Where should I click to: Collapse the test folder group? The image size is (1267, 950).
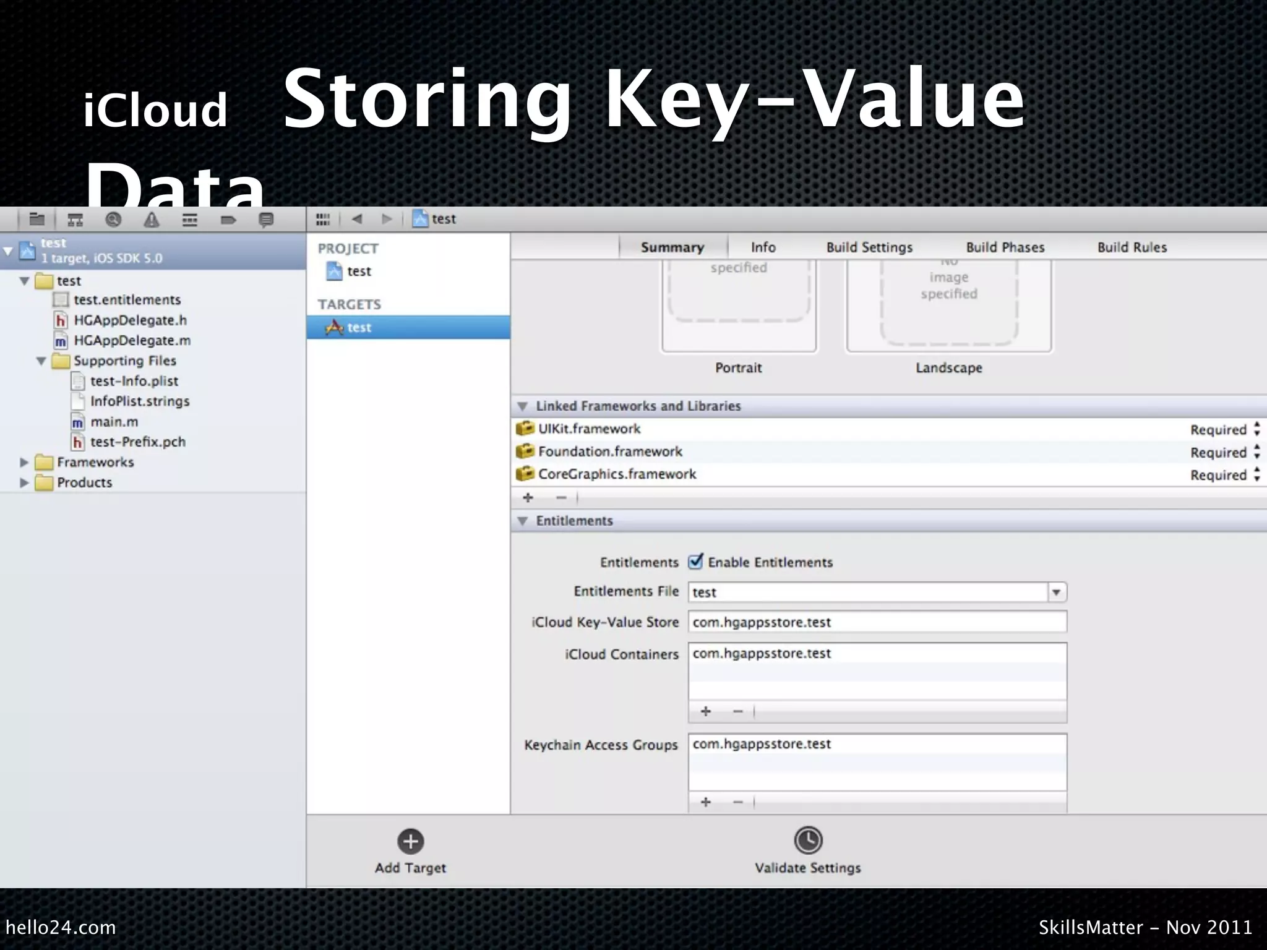pyautogui.click(x=25, y=281)
